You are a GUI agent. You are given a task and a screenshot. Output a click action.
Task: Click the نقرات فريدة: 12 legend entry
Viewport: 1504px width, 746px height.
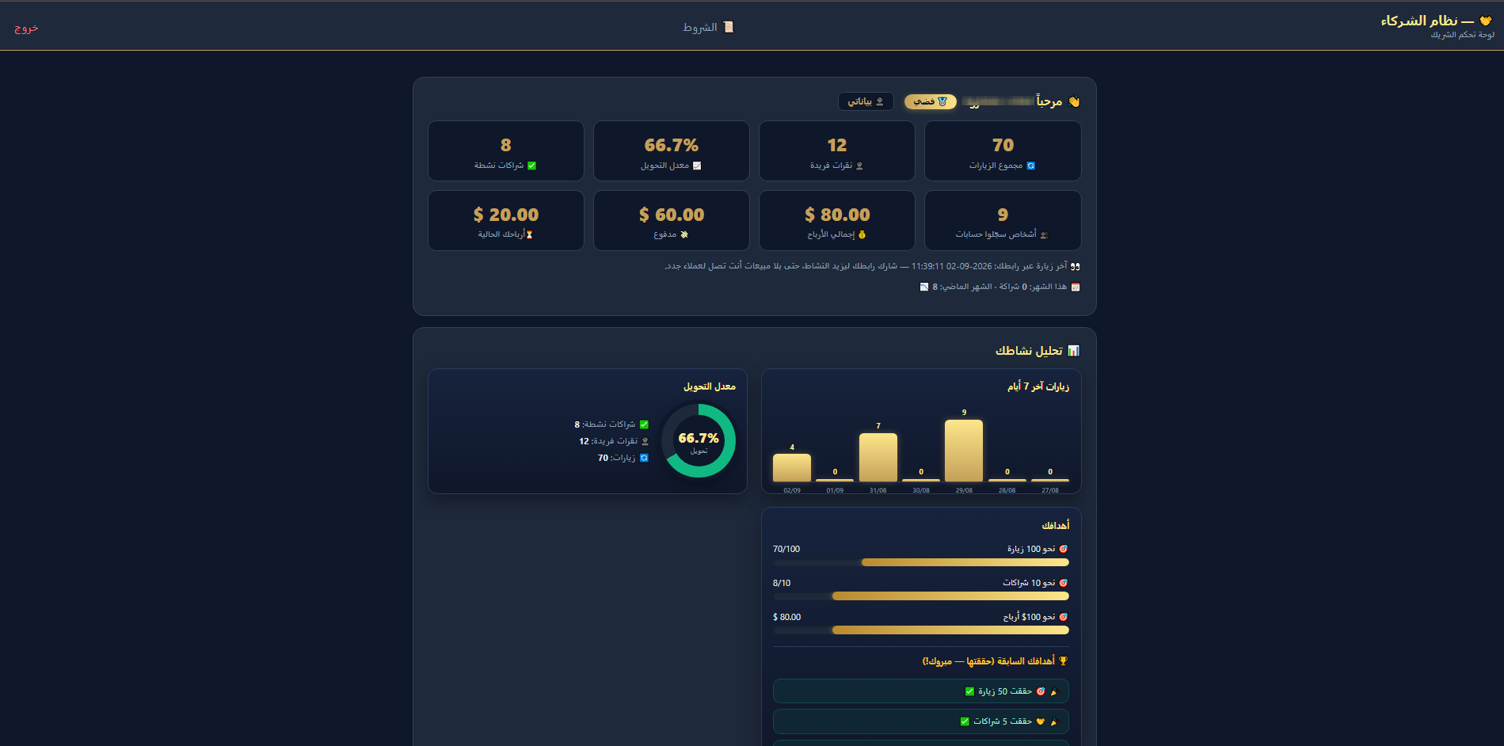614,441
